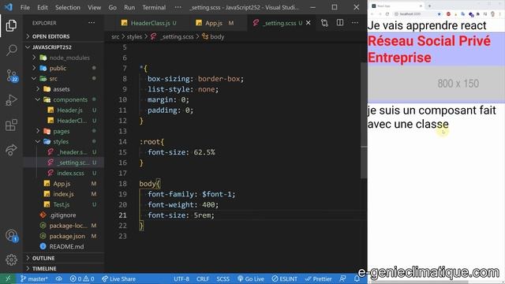Expand the Open Editors section
This screenshot has width=505, height=284.
pyautogui.click(x=50, y=36)
